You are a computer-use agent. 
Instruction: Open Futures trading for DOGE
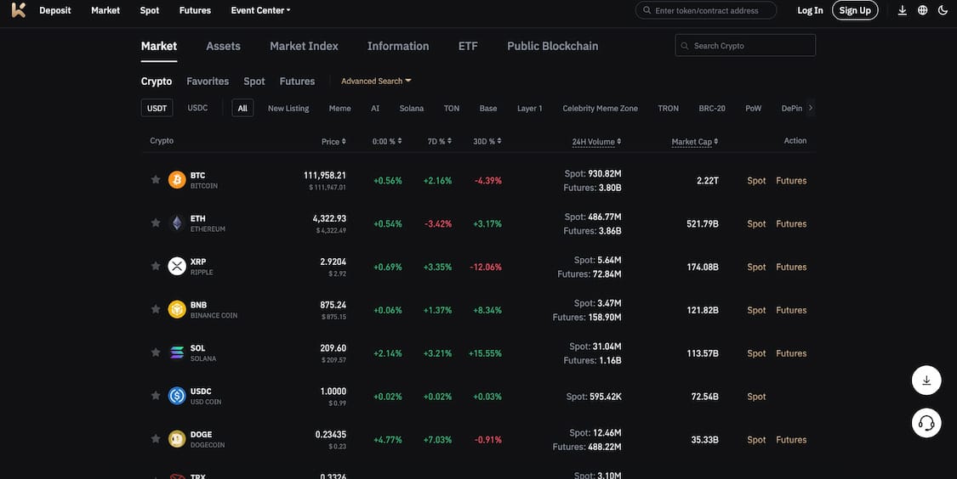coord(791,439)
